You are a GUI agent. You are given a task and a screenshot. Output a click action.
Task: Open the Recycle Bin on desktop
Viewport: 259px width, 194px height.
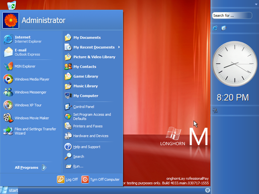[12, 5]
